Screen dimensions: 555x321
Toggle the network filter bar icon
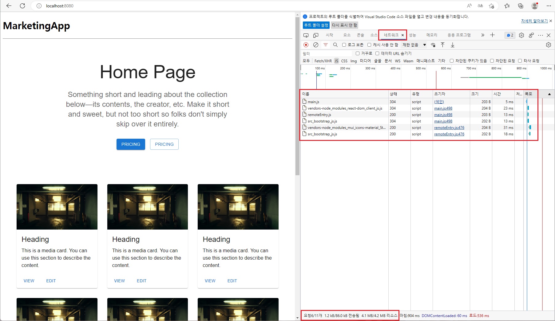(325, 45)
